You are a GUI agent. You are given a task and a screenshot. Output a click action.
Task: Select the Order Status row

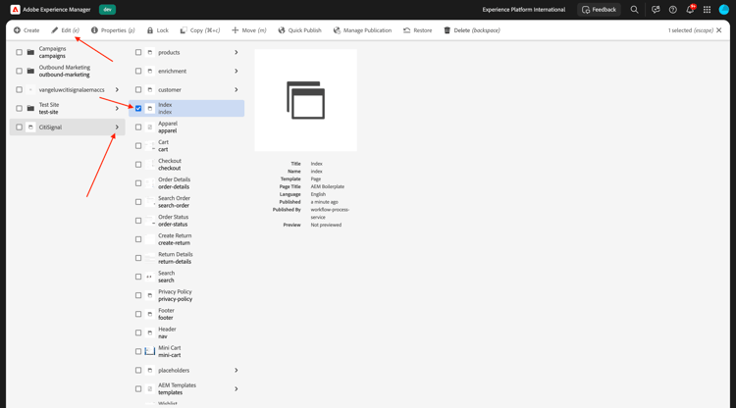186,221
